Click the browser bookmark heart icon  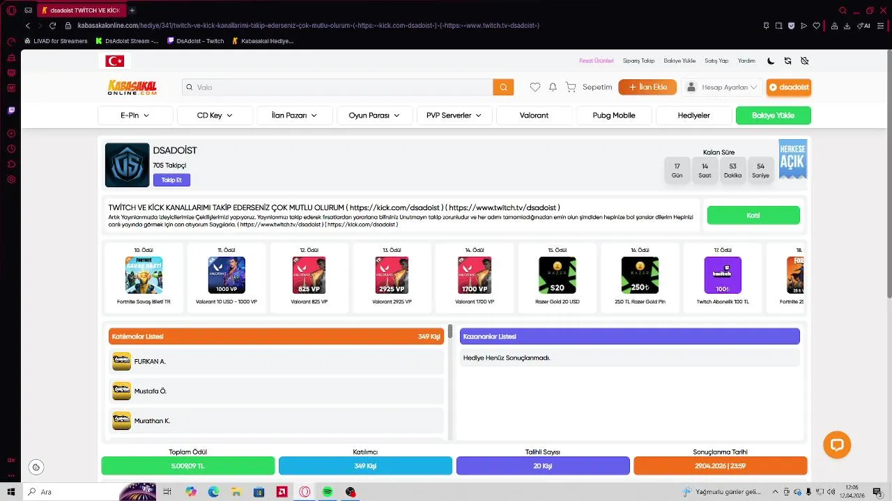tap(817, 26)
